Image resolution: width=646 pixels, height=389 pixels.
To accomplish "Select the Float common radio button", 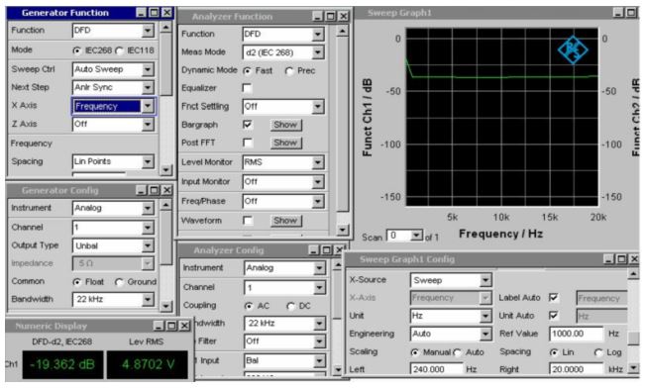I will [x=77, y=282].
